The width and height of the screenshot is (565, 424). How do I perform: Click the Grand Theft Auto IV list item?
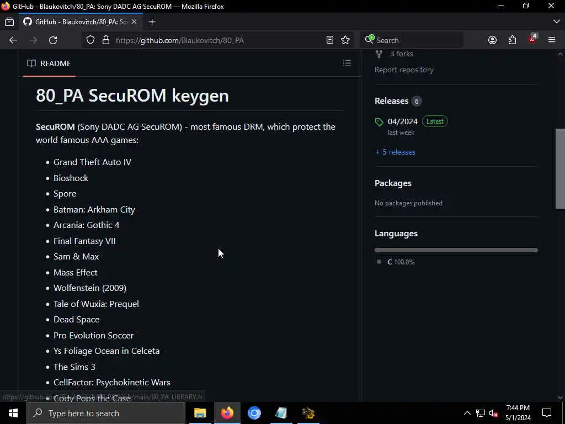click(x=92, y=162)
